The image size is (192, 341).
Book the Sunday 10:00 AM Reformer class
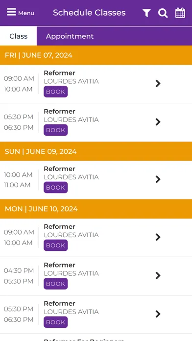click(56, 188)
